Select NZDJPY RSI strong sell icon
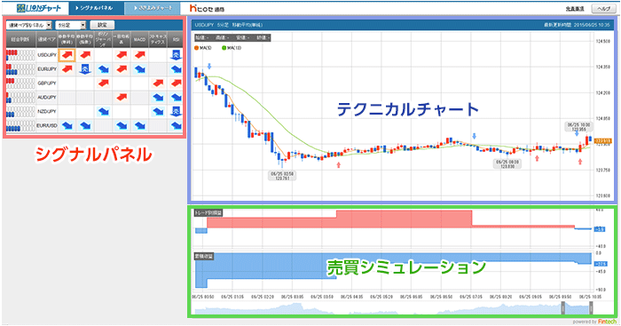 click(176, 111)
